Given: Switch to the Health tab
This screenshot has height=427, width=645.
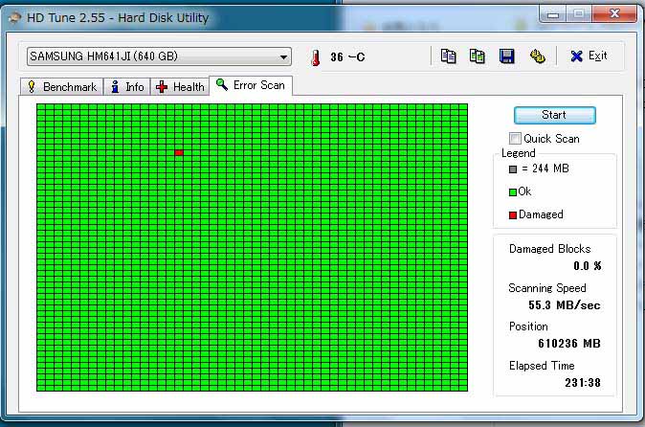Looking at the screenshot, I should (180, 87).
